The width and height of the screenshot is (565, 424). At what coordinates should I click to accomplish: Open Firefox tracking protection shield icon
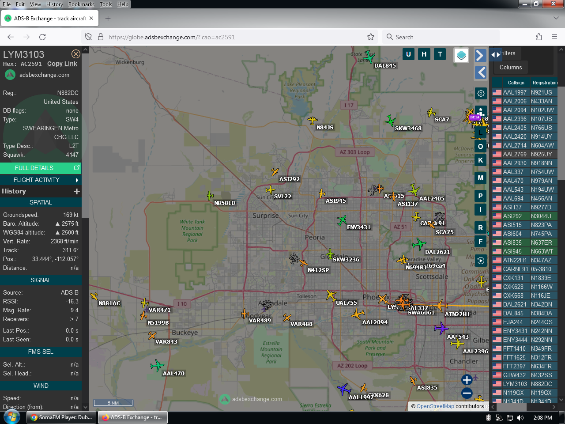click(x=88, y=37)
